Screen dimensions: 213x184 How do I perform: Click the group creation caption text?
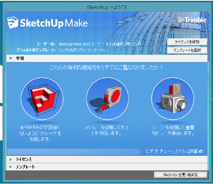40,133
